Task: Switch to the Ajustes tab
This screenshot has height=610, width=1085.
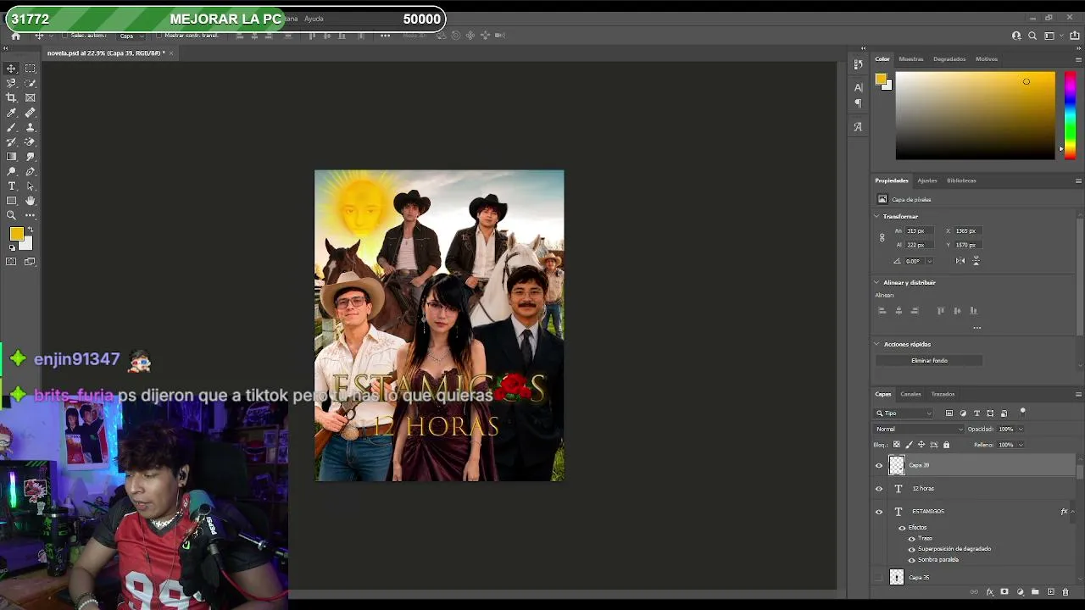Action: pyautogui.click(x=927, y=180)
